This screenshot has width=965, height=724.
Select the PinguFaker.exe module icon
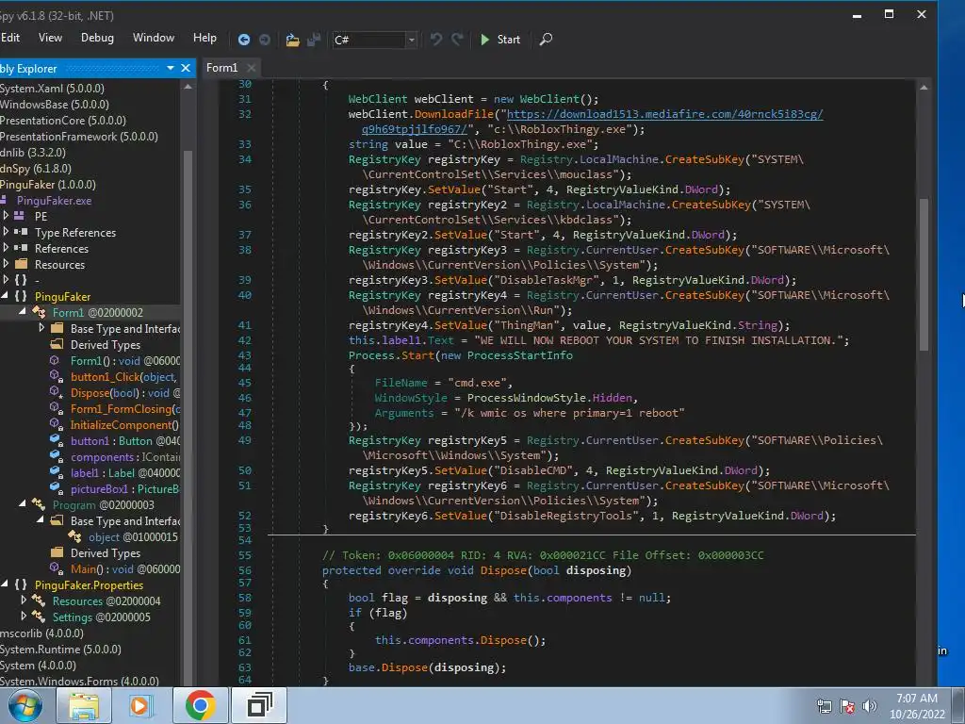(5, 200)
